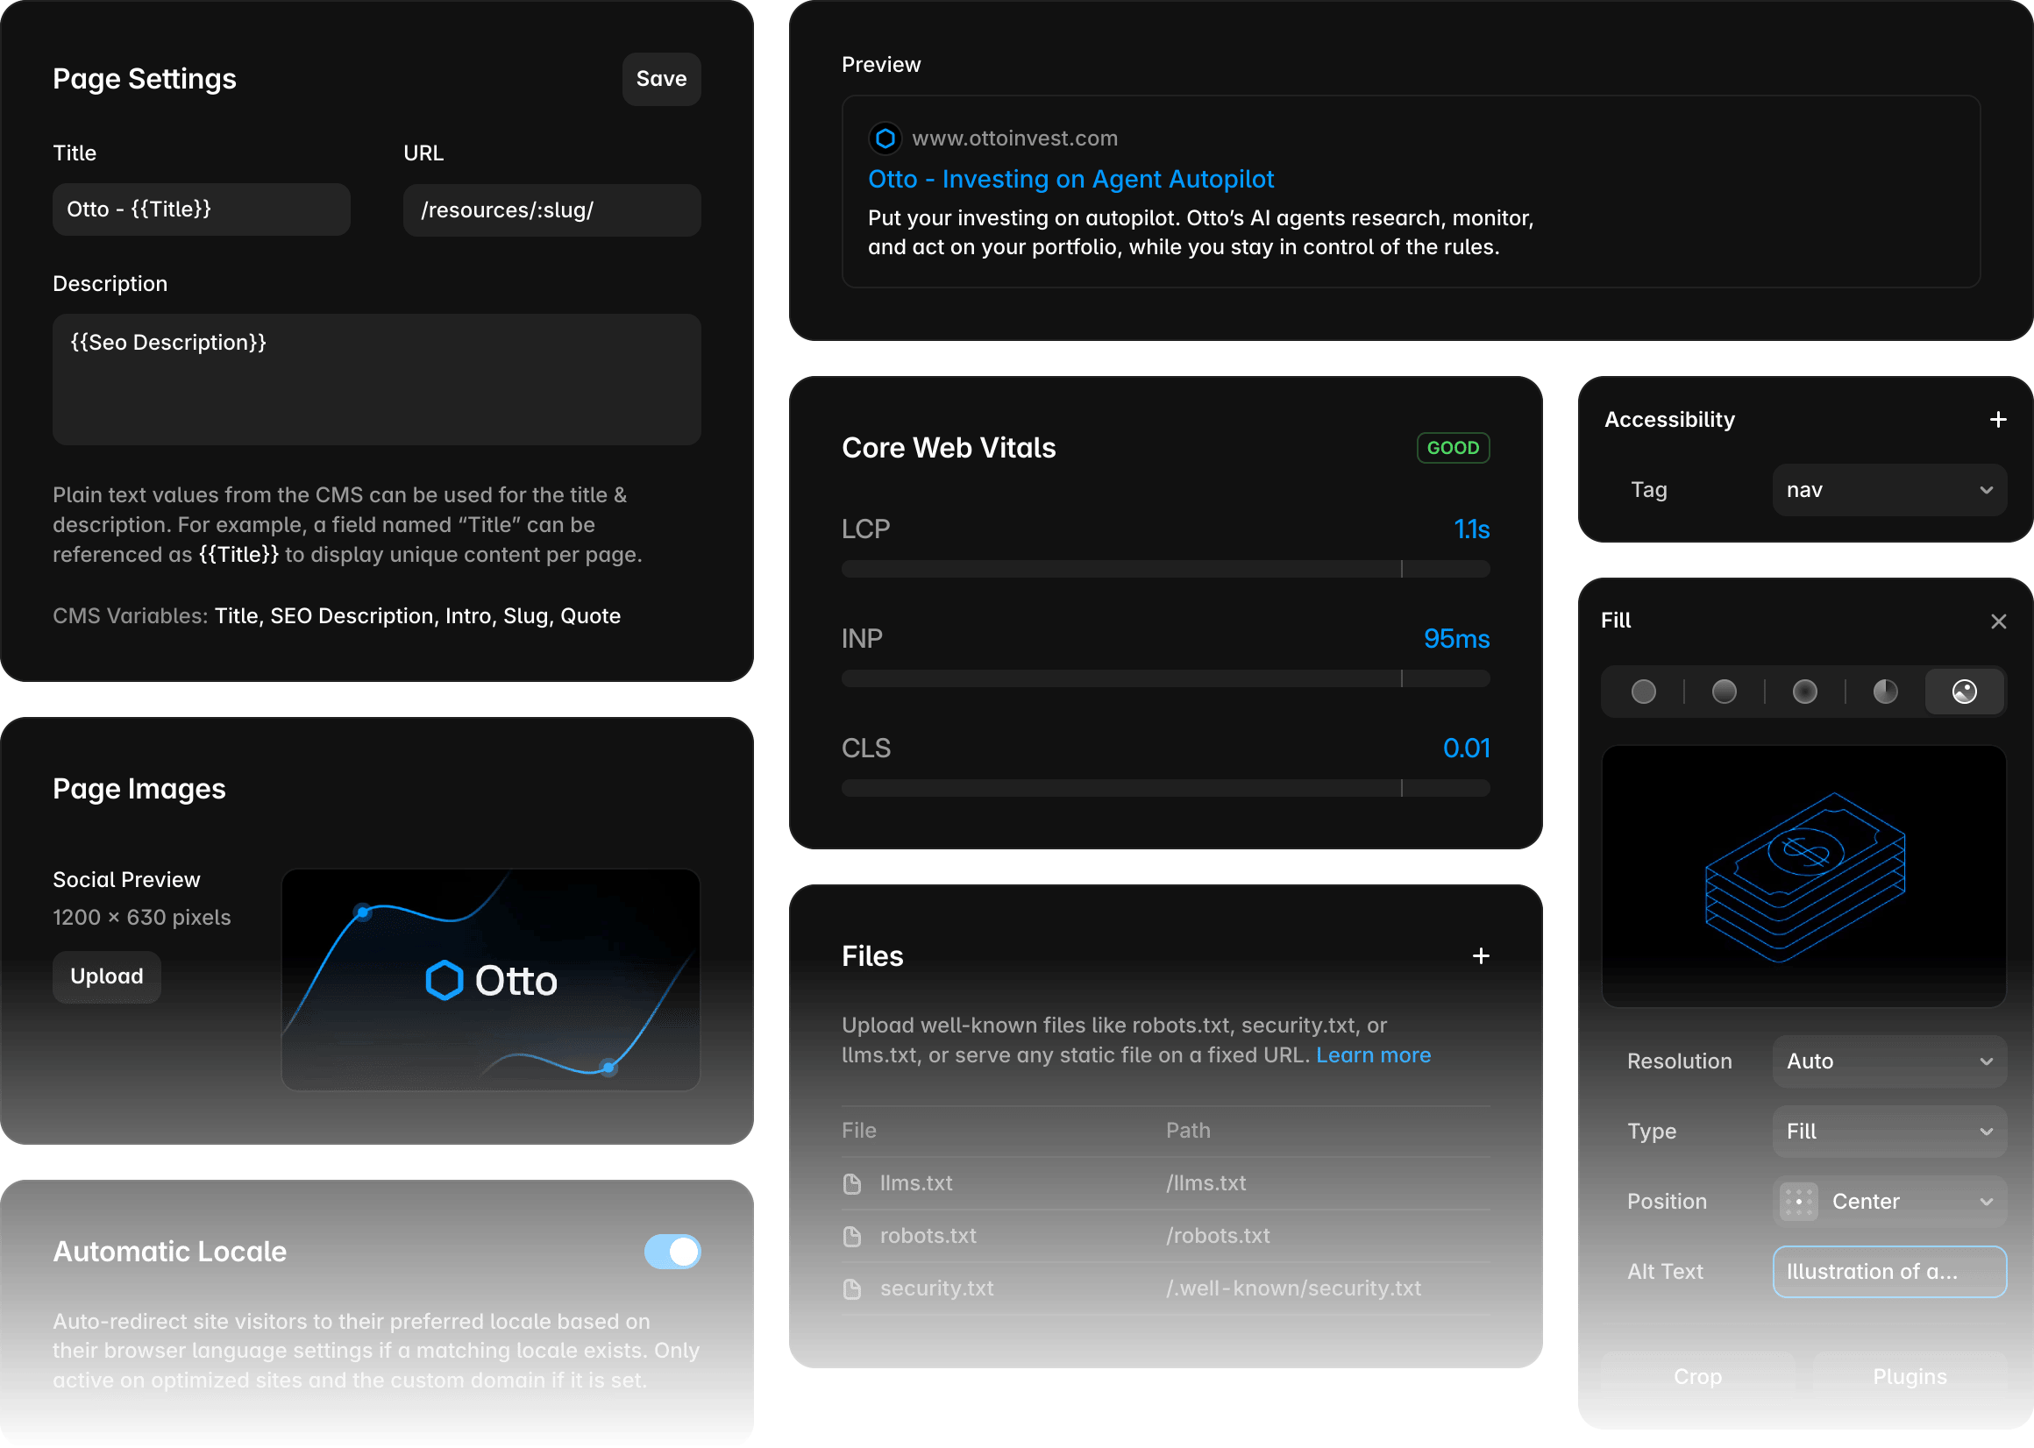
Task: Close the Fill panel
Action: coord(1997,621)
